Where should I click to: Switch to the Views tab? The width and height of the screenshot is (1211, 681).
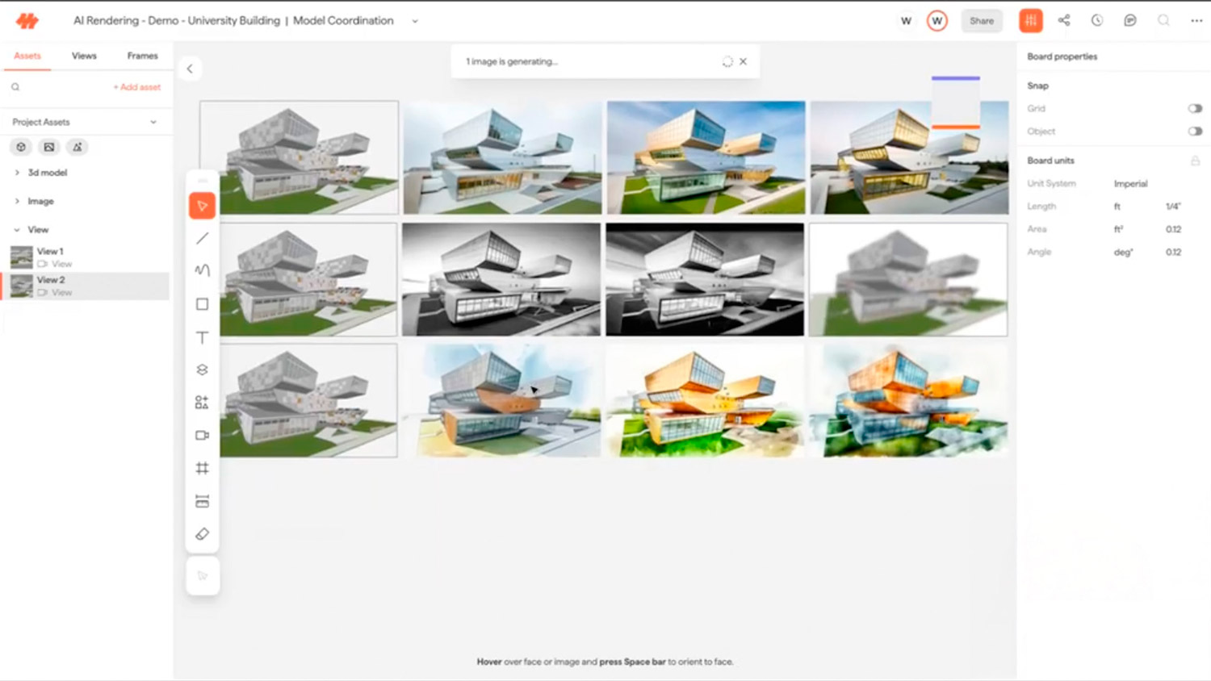pos(84,56)
